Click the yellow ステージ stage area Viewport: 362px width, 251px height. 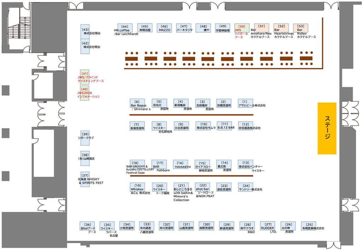point(326,128)
